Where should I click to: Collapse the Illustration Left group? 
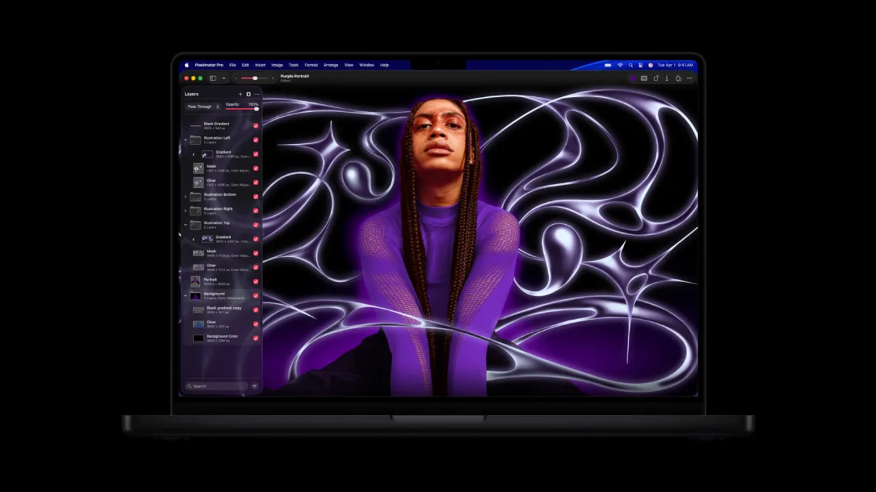coord(185,140)
